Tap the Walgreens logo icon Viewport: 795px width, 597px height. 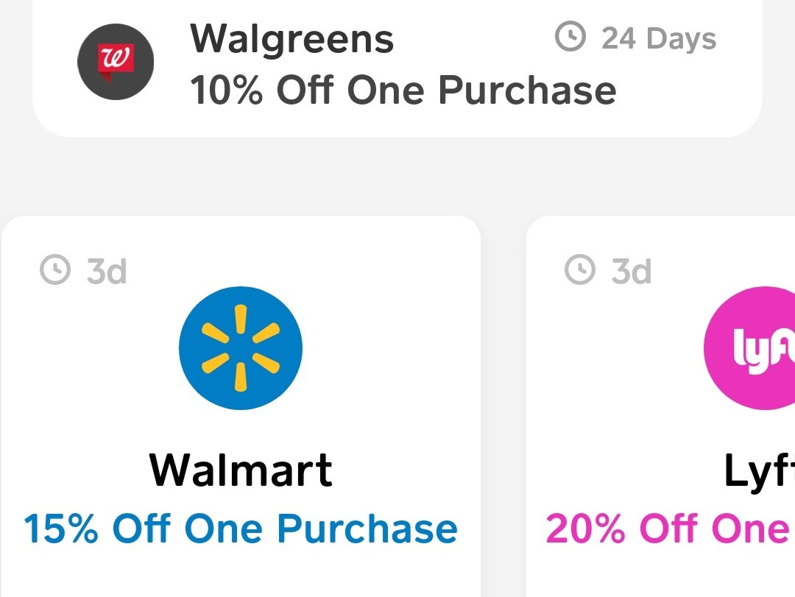click(x=116, y=61)
